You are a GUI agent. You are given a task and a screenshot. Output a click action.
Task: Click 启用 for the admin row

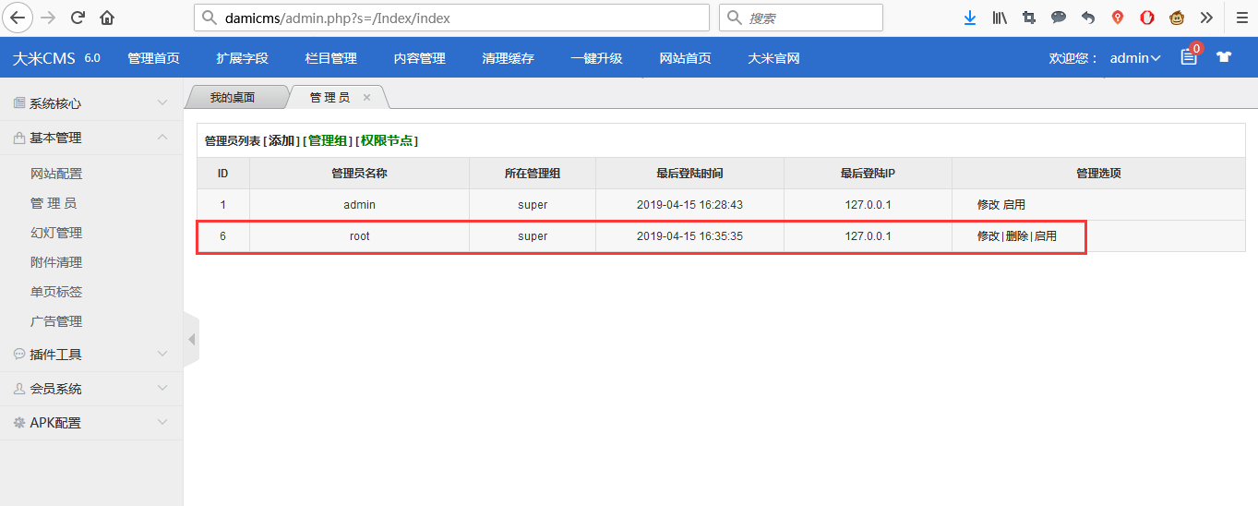pos(1014,205)
